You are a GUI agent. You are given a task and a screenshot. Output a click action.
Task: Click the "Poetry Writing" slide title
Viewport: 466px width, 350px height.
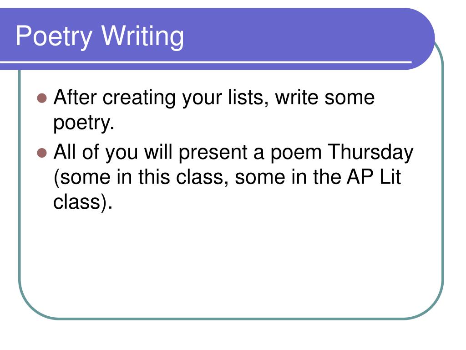pos(100,36)
